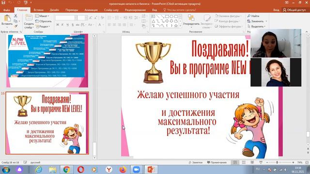
Task: Click the zoom slider handle
Action: 277,162
